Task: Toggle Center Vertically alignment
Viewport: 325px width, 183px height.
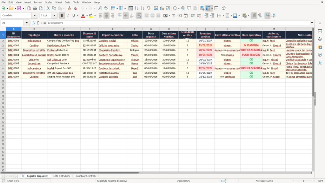Action: 126,16
